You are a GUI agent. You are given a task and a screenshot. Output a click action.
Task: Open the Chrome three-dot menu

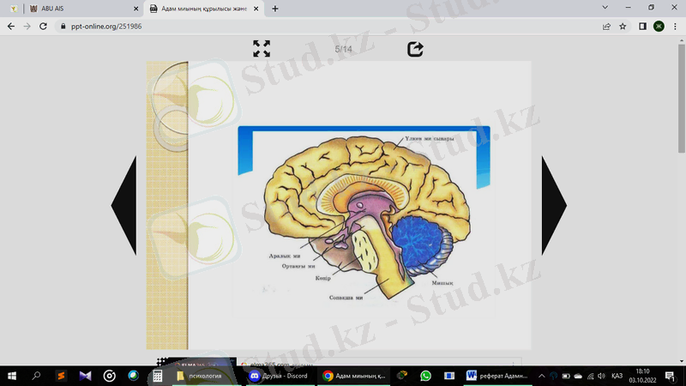pyautogui.click(x=675, y=26)
